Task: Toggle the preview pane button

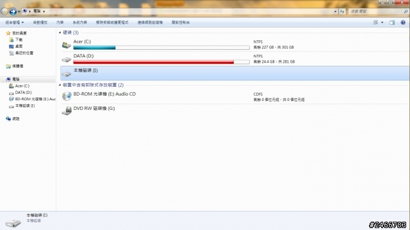Action: coord(392,23)
